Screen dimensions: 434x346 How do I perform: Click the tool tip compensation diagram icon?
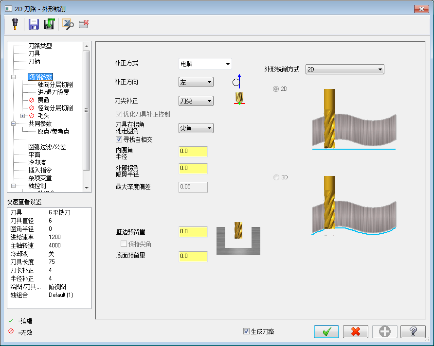point(239,98)
